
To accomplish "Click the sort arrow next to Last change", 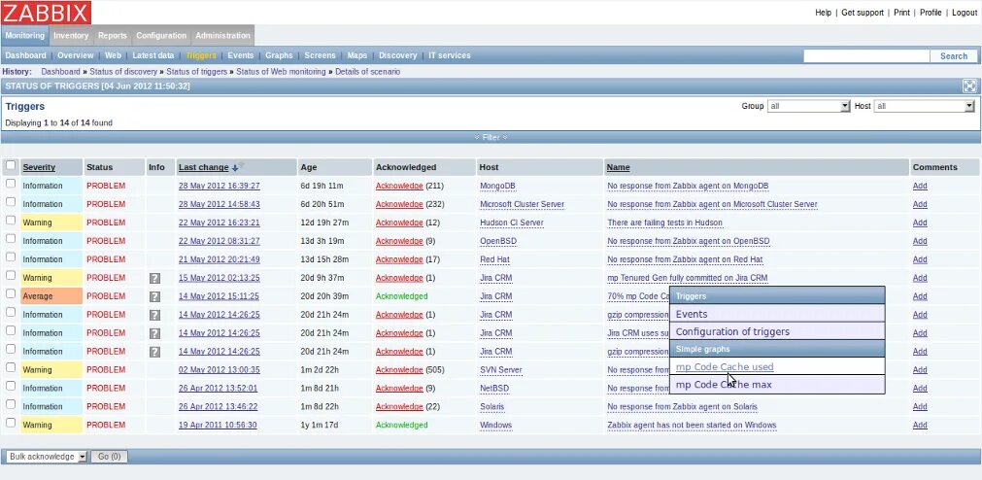I will point(235,168).
